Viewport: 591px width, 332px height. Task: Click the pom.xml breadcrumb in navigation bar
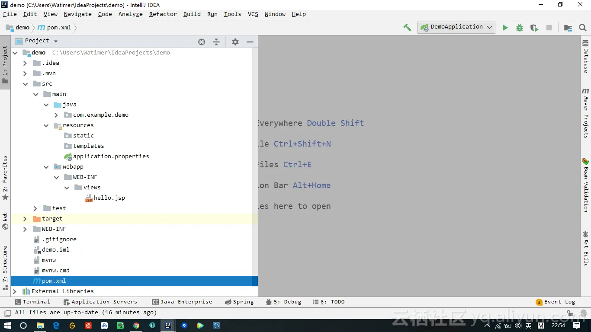(x=54, y=27)
